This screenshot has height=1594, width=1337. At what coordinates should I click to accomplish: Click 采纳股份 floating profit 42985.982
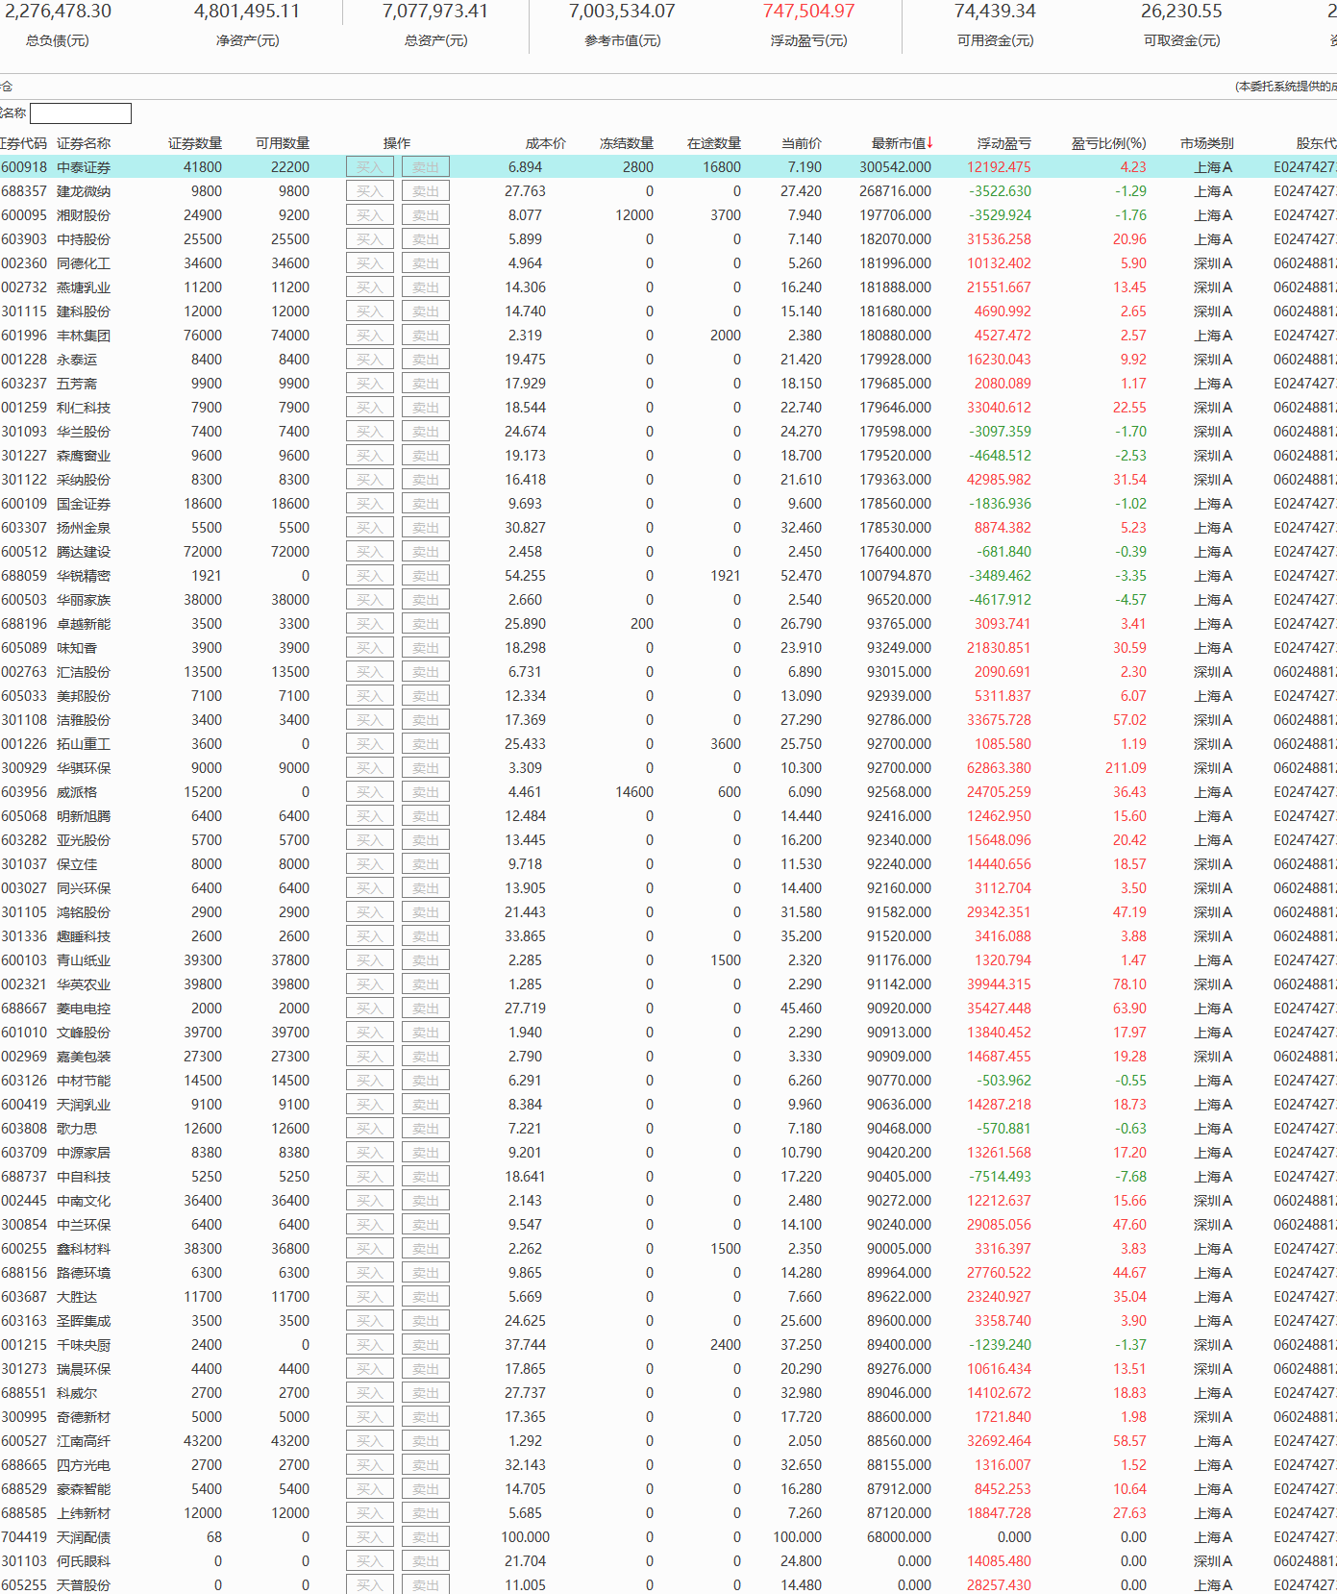999,480
